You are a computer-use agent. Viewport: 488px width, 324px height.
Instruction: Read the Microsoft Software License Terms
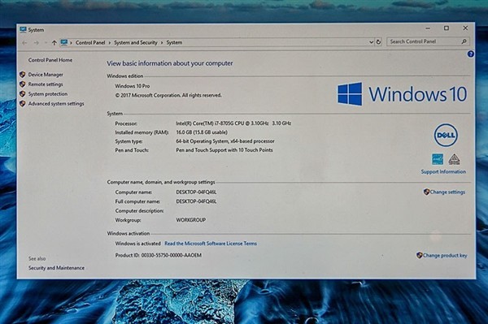coord(211,244)
